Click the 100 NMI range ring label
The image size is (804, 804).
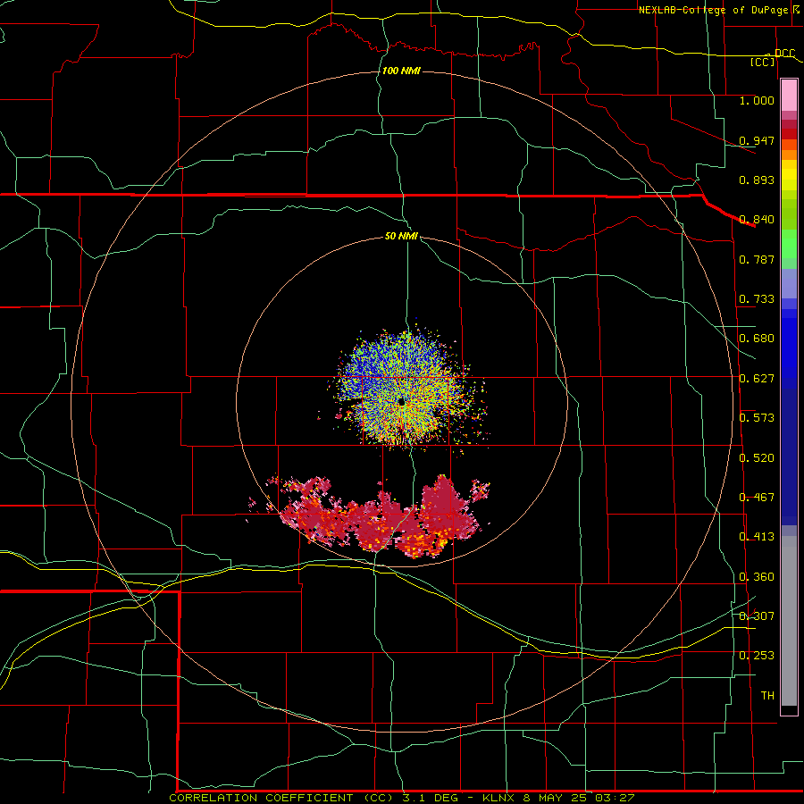(401, 71)
